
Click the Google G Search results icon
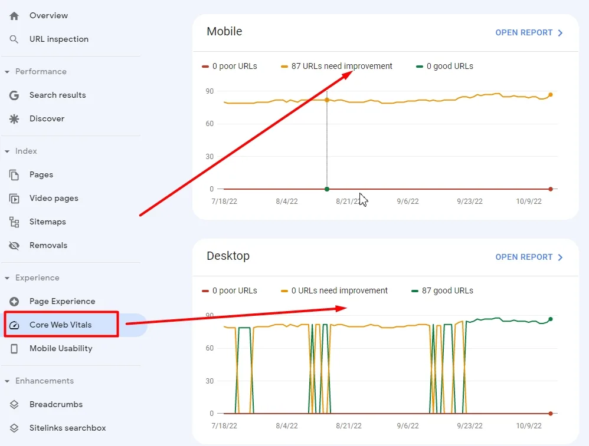click(x=14, y=95)
